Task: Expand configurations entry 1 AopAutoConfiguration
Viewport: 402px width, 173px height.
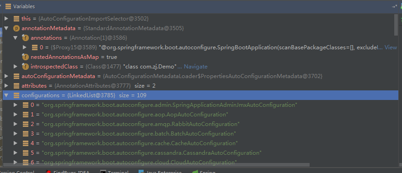Action: 16,115
